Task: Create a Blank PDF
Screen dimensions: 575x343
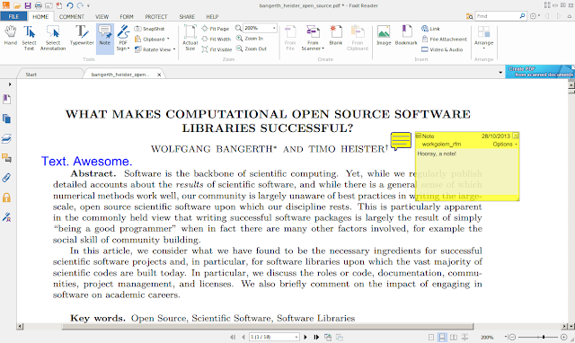Action: point(335,36)
